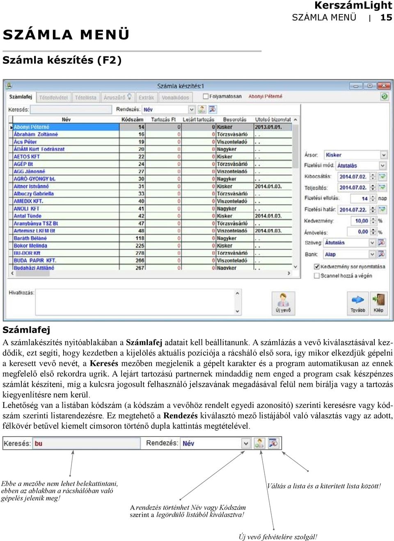Image resolution: width=394 pixels, height=541 pixels.
Task: Adjust the Árnövelés percent stepper
Action: [373, 232]
